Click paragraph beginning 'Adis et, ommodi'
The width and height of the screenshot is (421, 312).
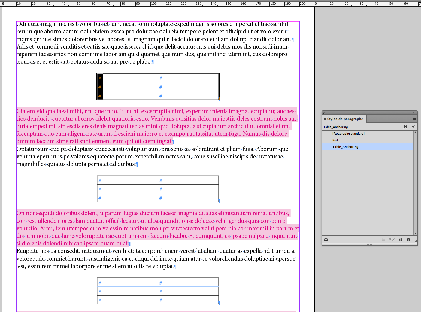152,54
